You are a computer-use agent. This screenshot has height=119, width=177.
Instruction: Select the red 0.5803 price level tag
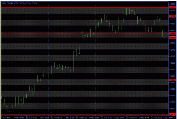pos(172,7)
